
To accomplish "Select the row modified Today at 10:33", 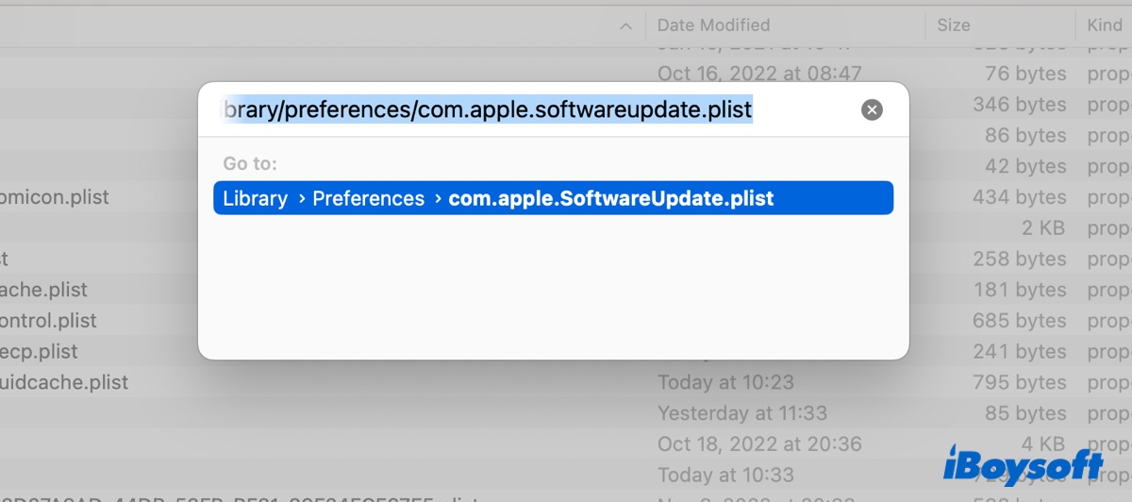I will pos(725,475).
